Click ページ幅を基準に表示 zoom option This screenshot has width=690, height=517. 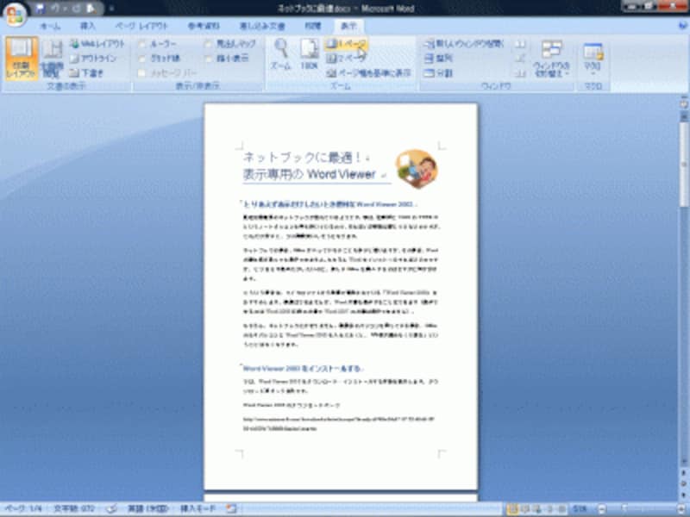click(369, 72)
